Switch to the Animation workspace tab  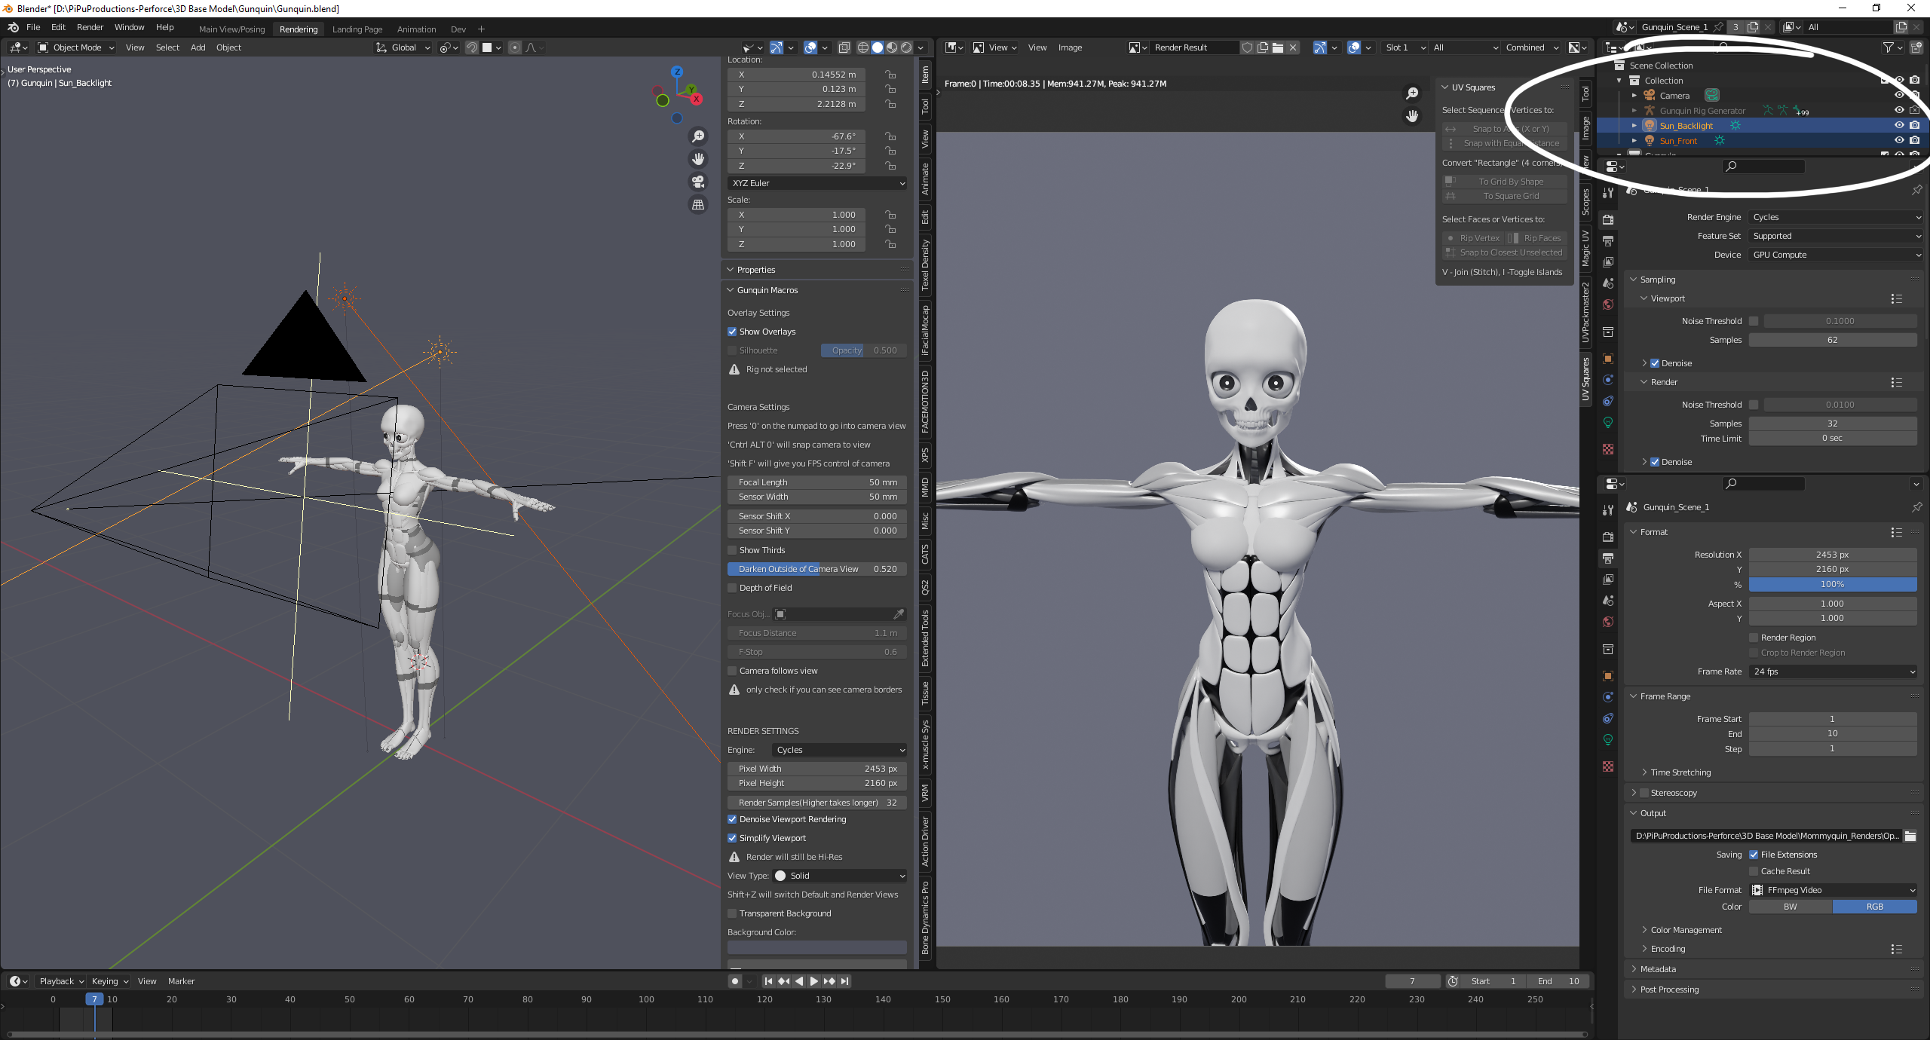coord(416,29)
